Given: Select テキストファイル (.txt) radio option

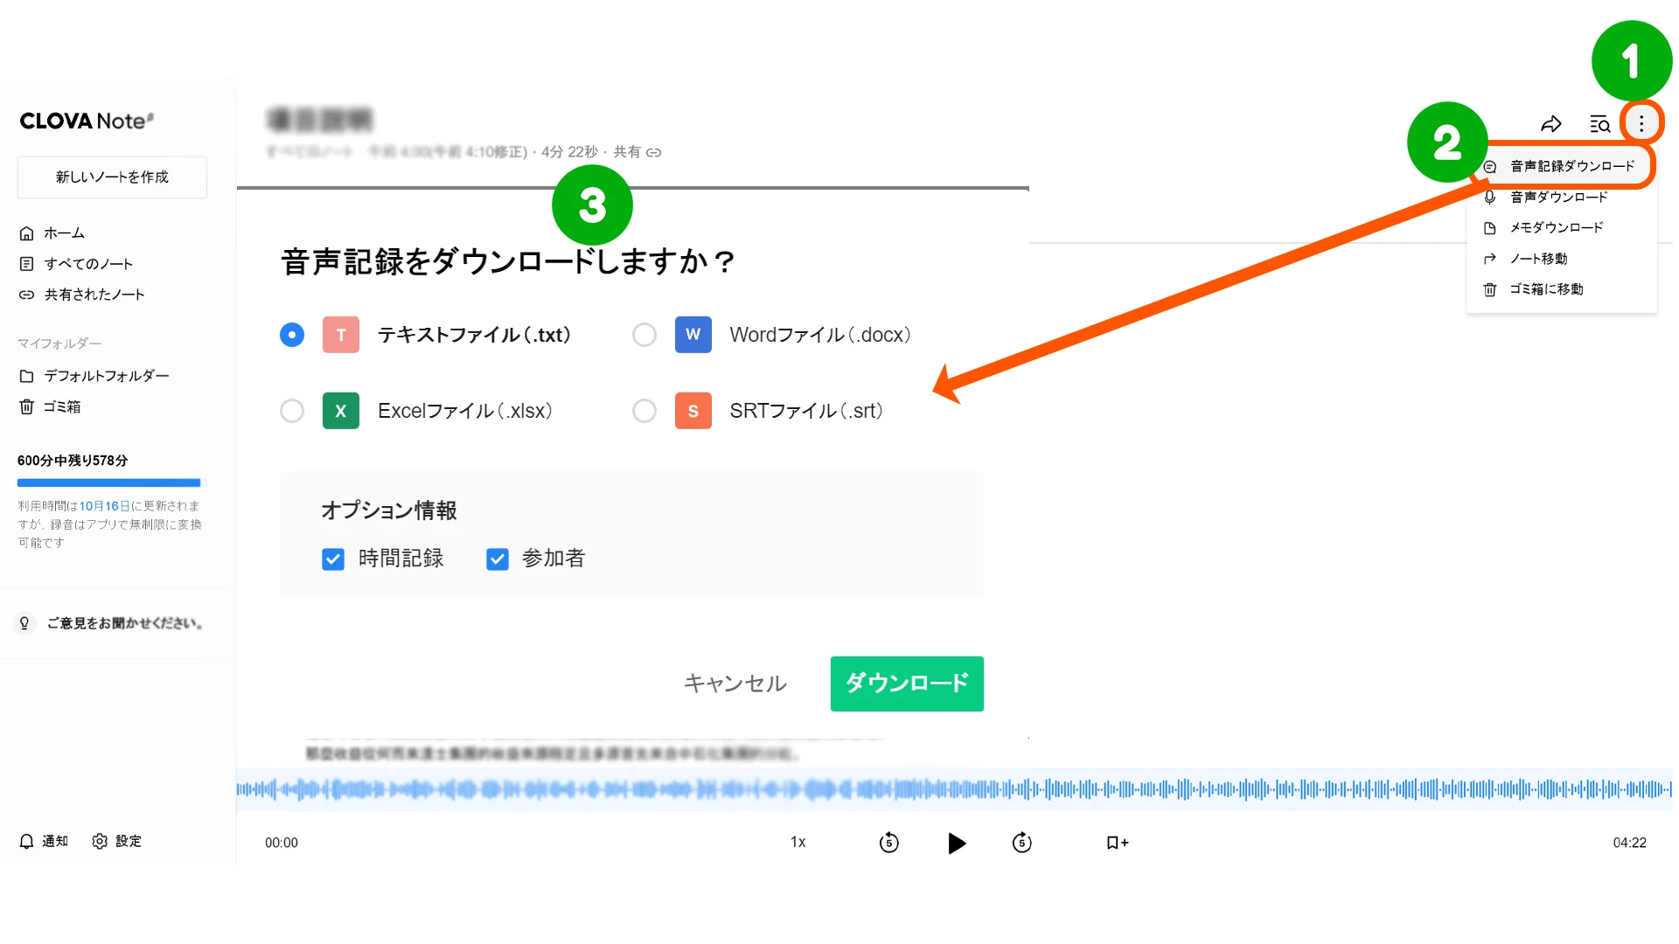Looking at the screenshot, I should 292,335.
